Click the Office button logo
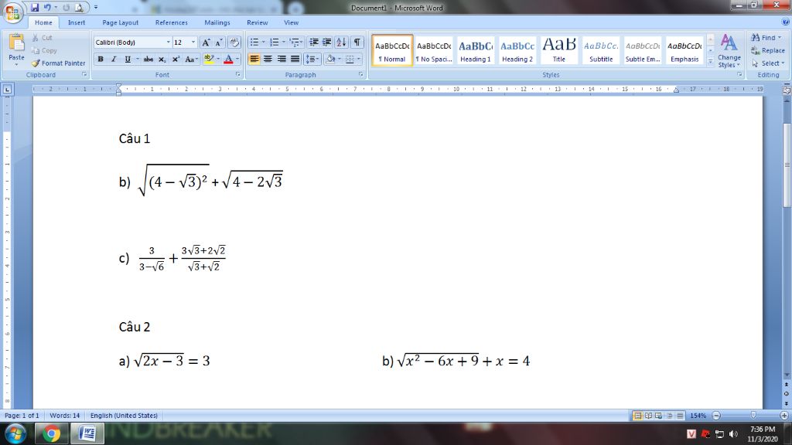792x445 pixels. point(12,12)
